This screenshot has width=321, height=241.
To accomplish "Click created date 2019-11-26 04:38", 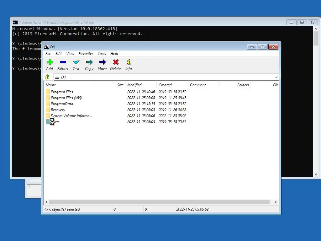I will tap(172, 110).
